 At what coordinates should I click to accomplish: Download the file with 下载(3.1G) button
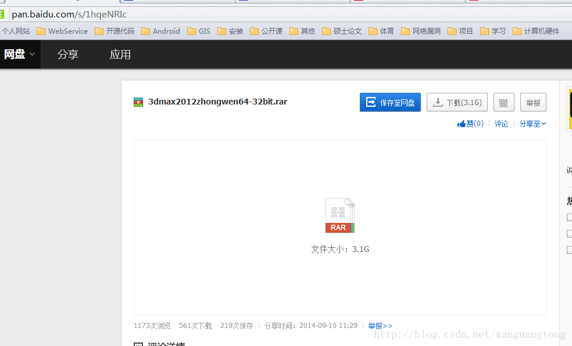coord(457,102)
